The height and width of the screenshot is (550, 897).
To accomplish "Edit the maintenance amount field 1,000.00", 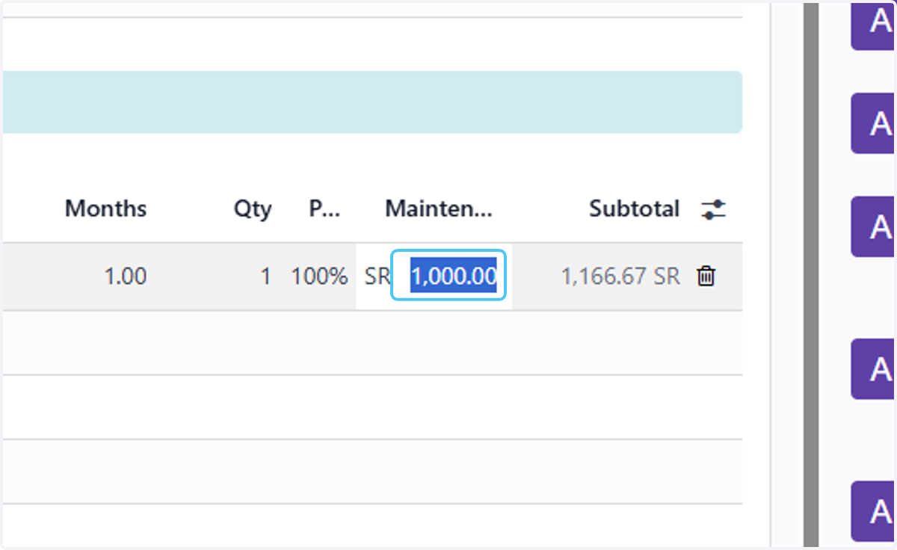I will pyautogui.click(x=449, y=276).
